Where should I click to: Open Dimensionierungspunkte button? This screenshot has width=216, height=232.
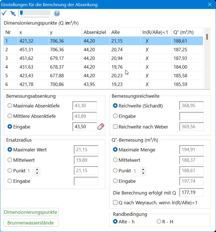tap(31, 212)
